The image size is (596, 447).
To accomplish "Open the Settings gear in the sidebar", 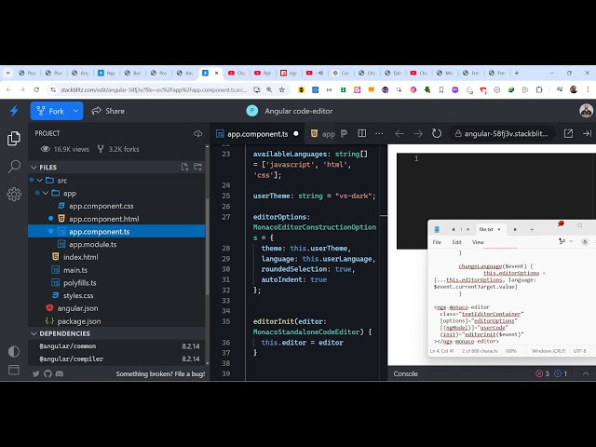I will click(x=14, y=194).
